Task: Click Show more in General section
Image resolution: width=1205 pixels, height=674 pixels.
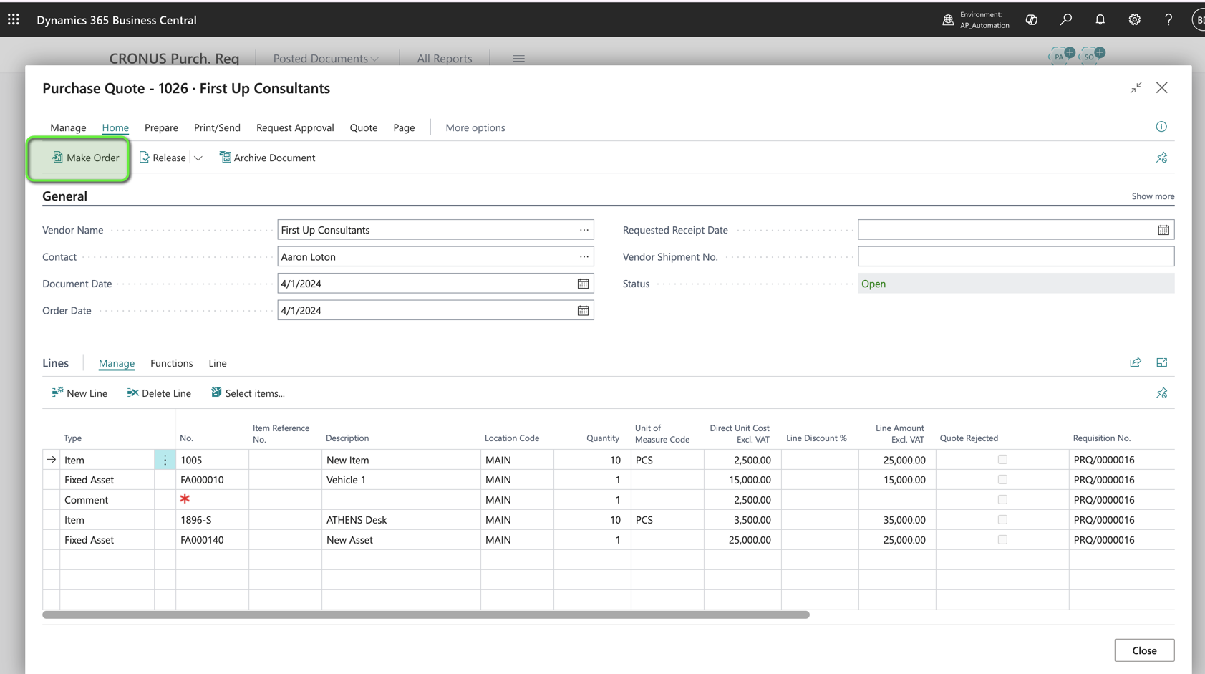Action: tap(1152, 196)
